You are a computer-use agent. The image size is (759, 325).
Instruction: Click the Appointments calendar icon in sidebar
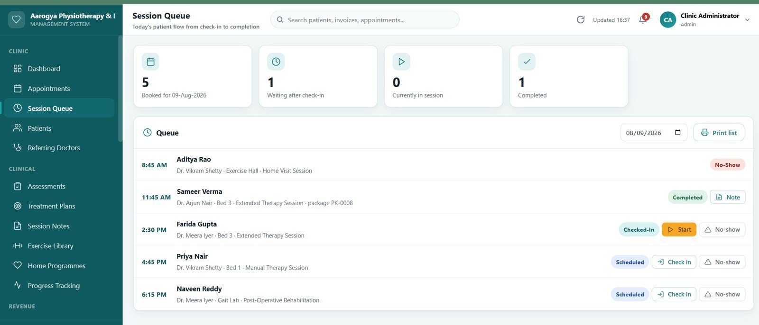click(x=18, y=89)
